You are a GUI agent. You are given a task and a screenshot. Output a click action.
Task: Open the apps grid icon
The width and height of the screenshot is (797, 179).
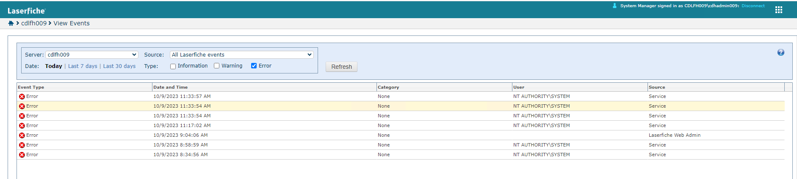pos(778,10)
